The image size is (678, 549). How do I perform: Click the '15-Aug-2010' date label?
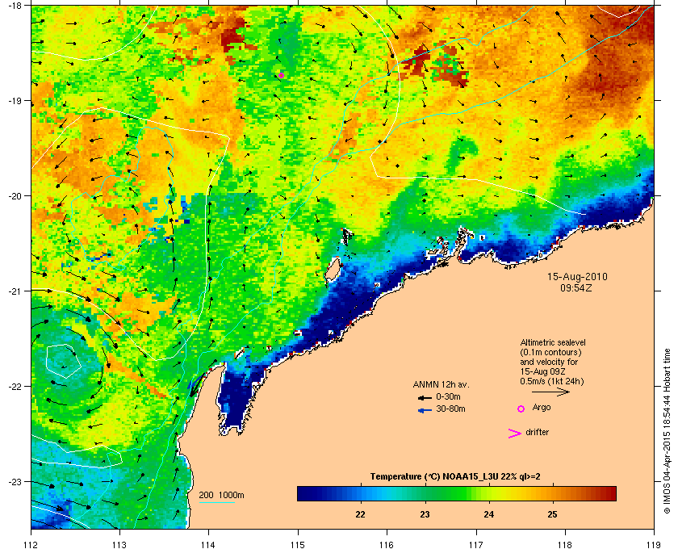click(x=577, y=277)
